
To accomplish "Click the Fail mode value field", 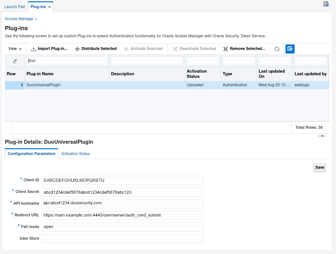I will pyautogui.click(x=122, y=227).
